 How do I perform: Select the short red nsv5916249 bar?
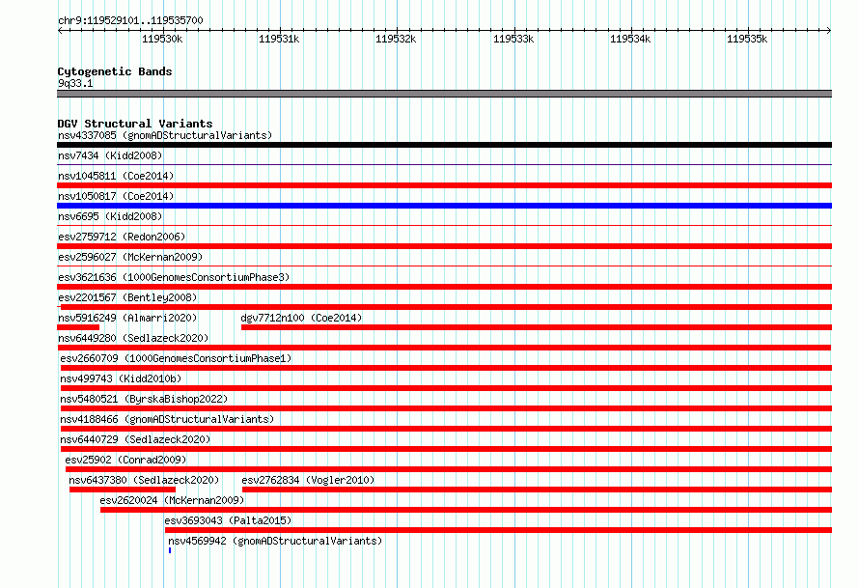[78, 327]
